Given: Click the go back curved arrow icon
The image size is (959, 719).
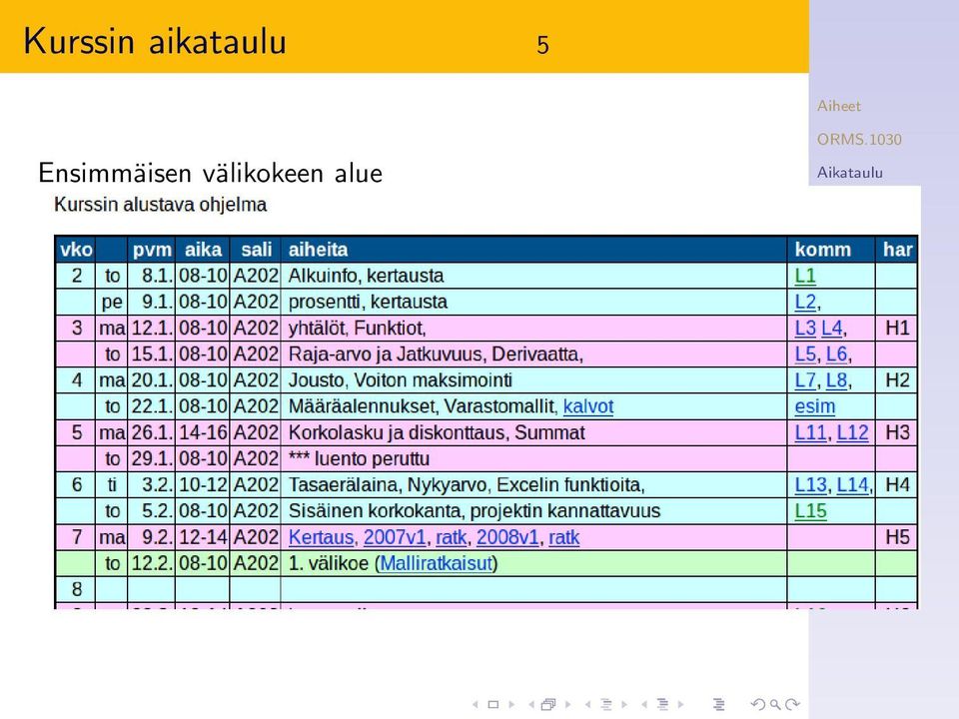Looking at the screenshot, I should tap(758, 704).
